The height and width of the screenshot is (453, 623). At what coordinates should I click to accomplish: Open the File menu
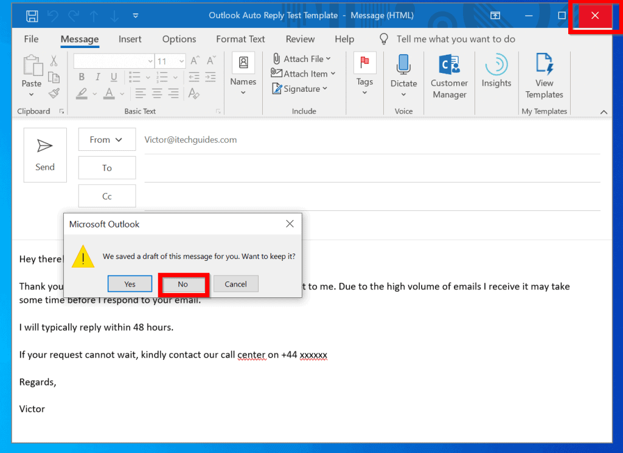pyautogui.click(x=31, y=39)
